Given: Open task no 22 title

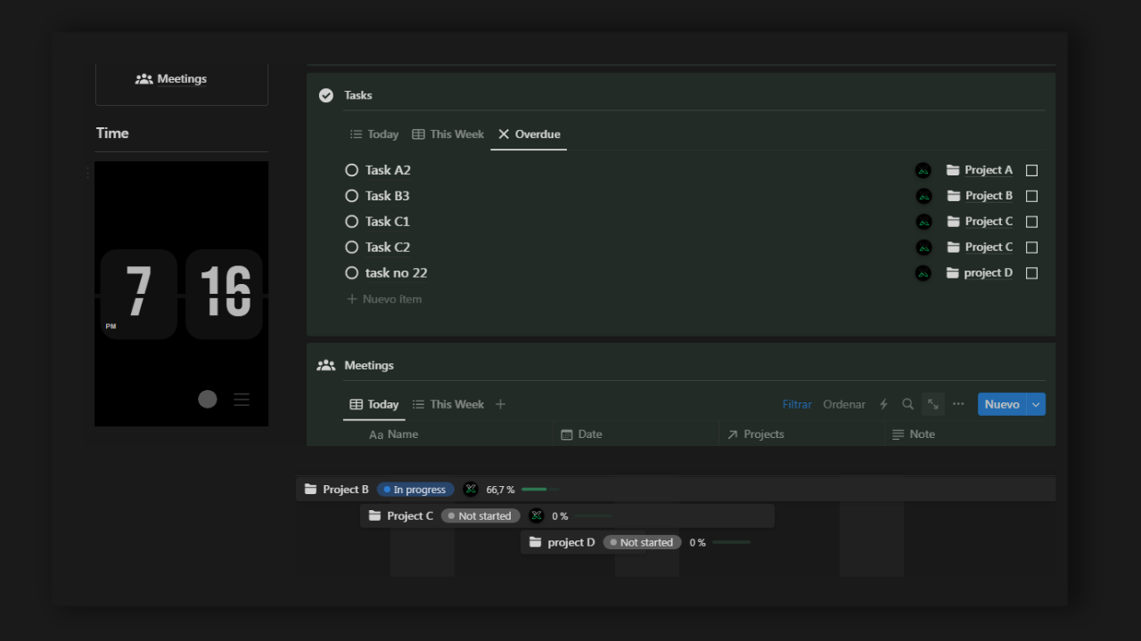Looking at the screenshot, I should [x=397, y=273].
